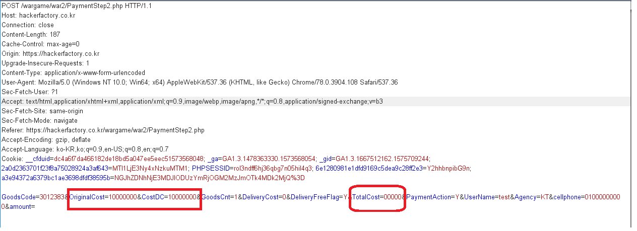
Task: Click the CostDC=10000000 parameter
Action: 169,197
